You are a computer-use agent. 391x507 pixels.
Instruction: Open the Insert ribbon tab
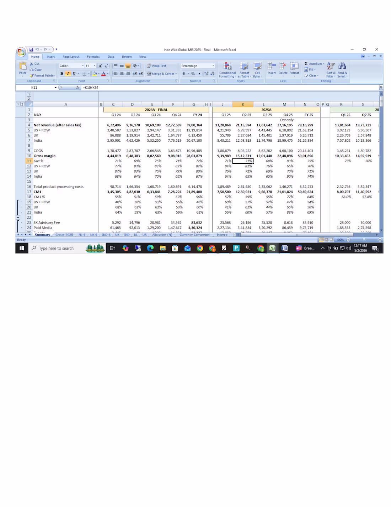[x=51, y=57]
